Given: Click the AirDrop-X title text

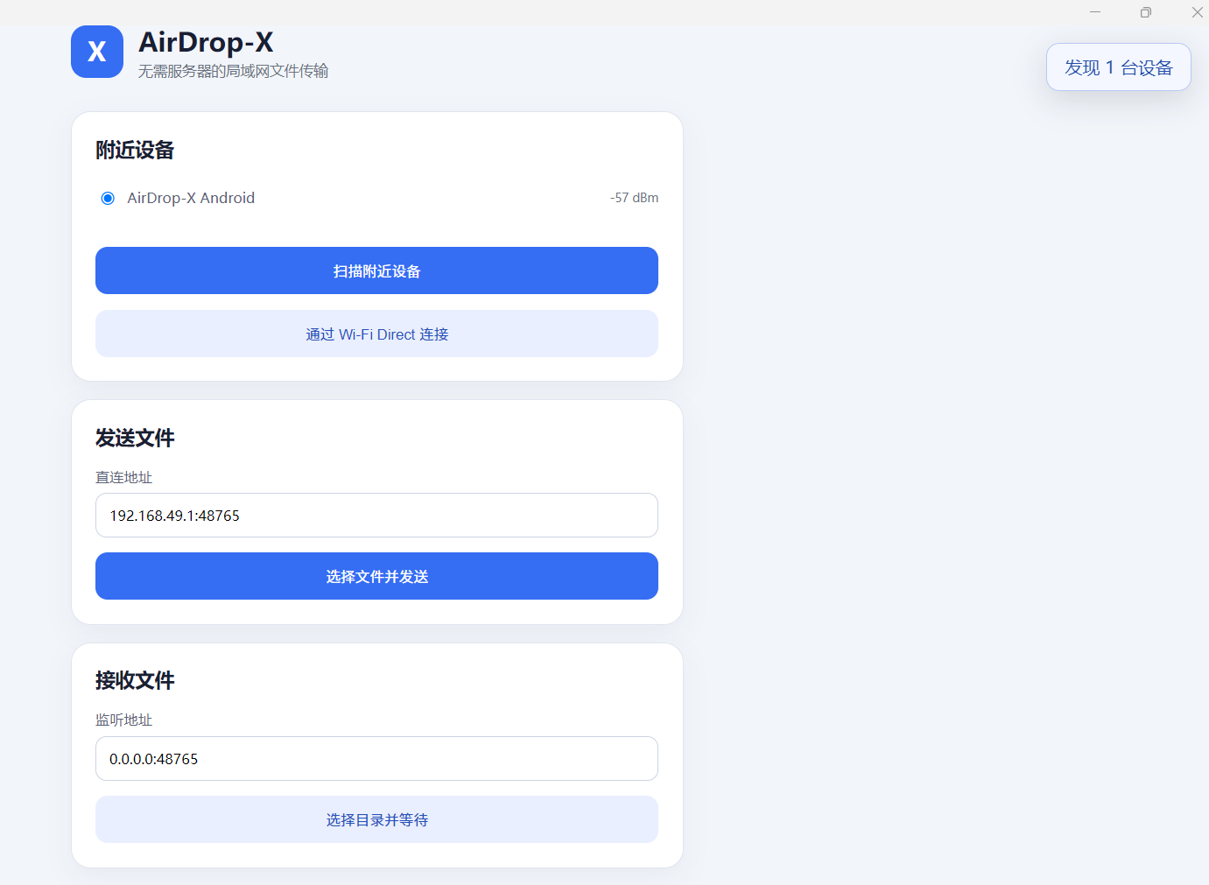Looking at the screenshot, I should (206, 42).
